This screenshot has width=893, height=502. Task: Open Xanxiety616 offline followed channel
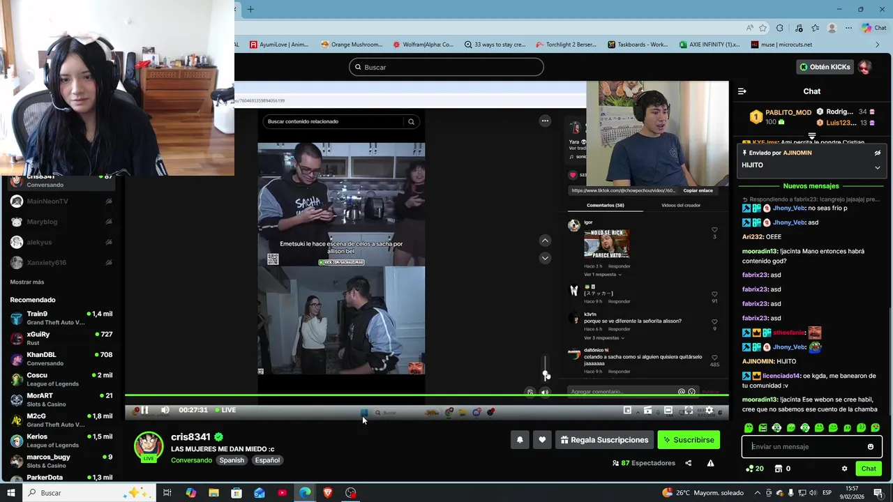[x=62, y=263]
